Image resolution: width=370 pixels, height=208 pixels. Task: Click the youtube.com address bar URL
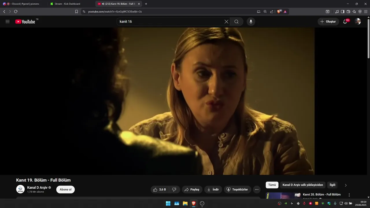115,12
